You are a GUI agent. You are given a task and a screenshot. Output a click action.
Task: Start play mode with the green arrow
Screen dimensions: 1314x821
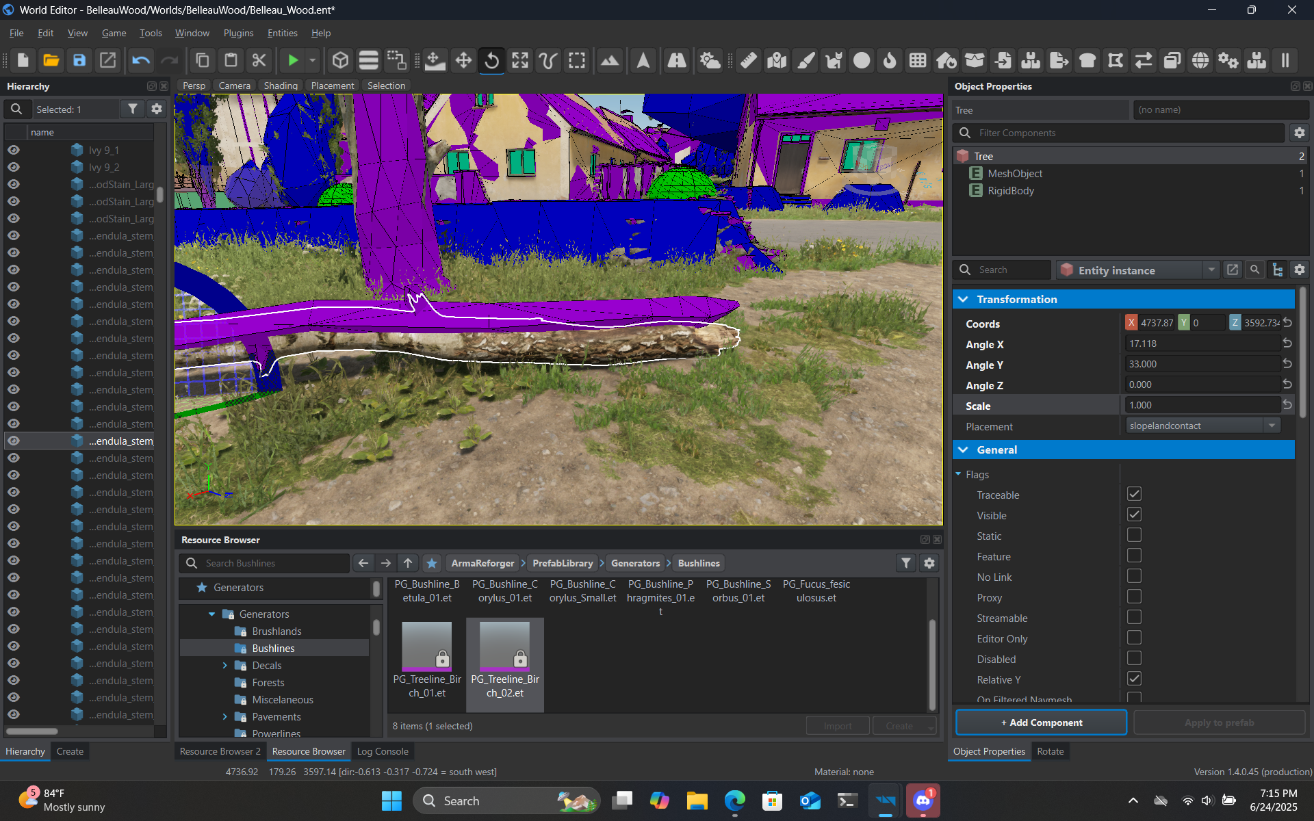click(x=293, y=60)
